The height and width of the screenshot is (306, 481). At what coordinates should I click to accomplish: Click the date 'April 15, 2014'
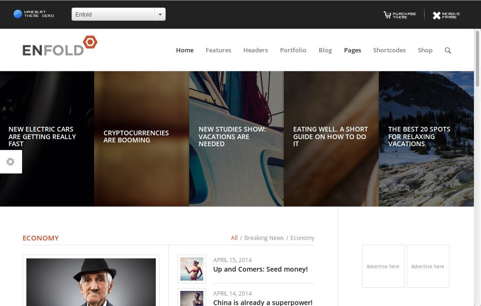232,260
